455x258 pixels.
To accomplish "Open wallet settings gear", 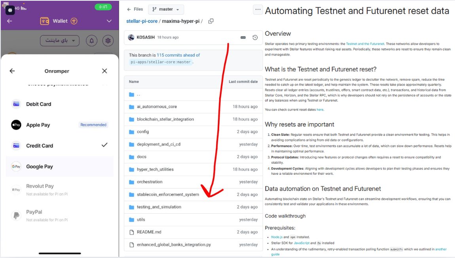I will 108,41.
